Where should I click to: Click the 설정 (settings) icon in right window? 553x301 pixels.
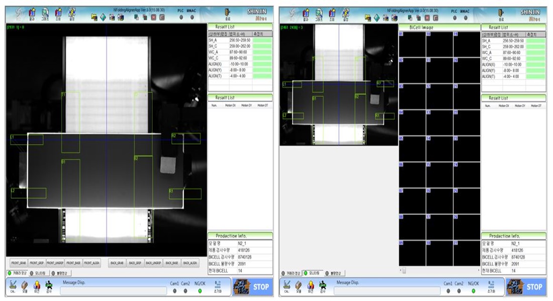tap(345, 14)
